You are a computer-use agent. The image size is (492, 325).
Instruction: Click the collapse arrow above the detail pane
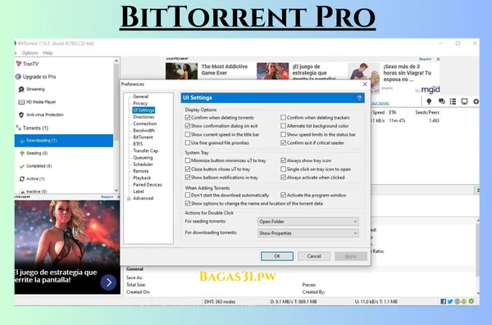coord(477,190)
